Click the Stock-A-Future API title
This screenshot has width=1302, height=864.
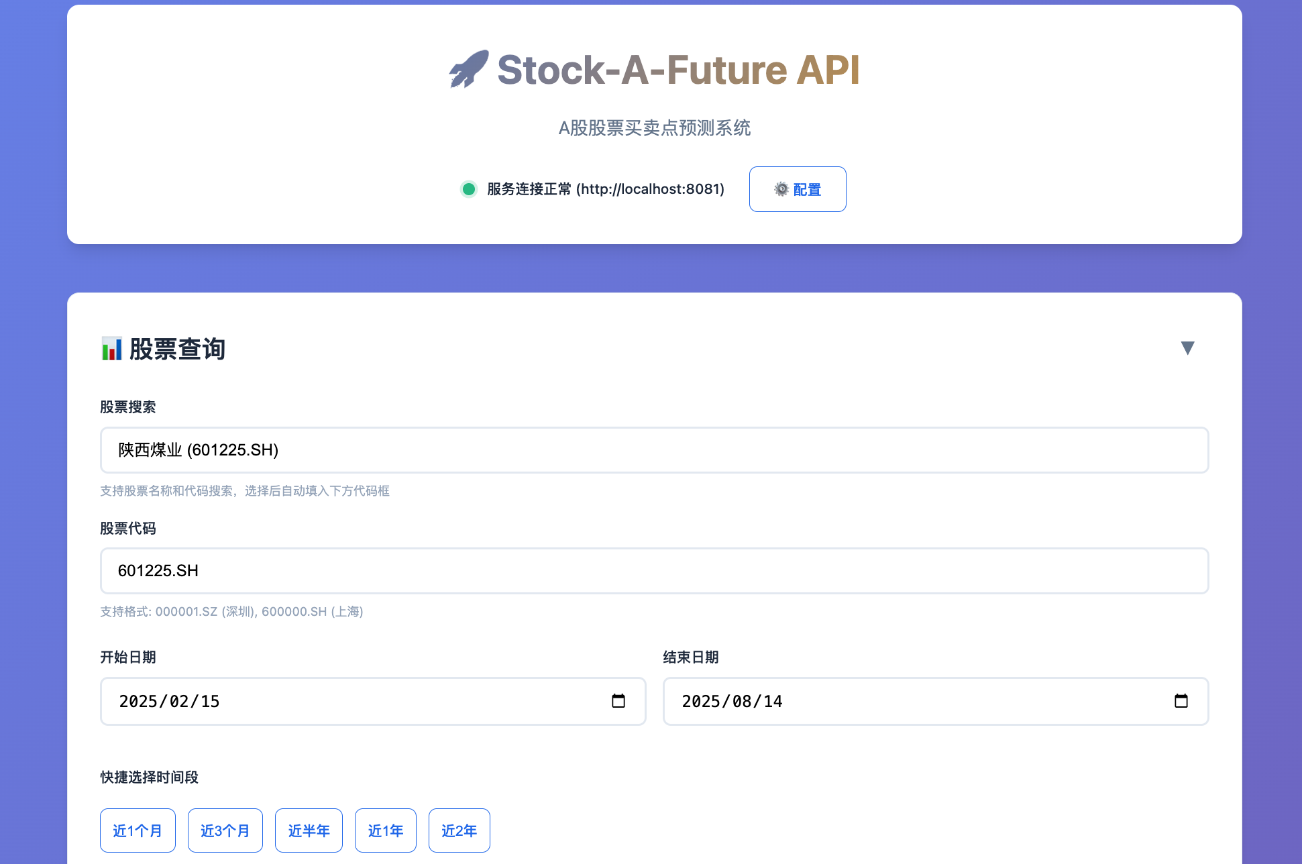tap(677, 70)
